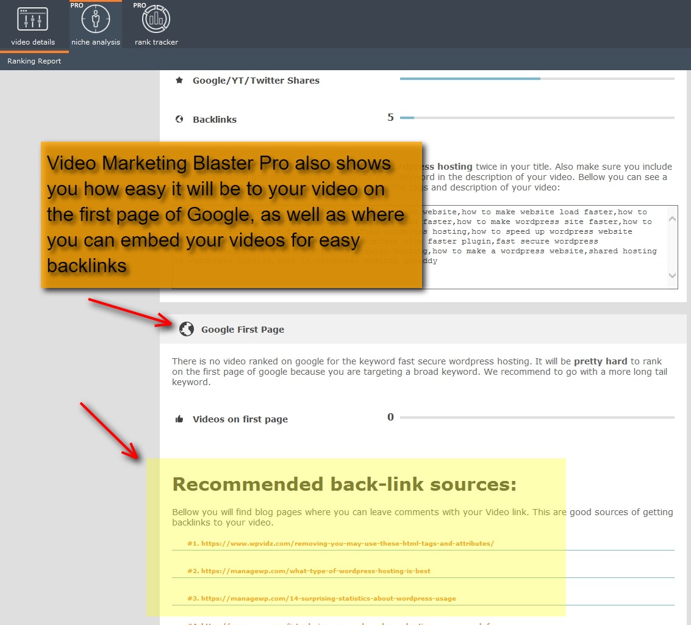This screenshot has width=691, height=625.
Task: Click the Backlinks progress bar
Action: click(x=537, y=118)
